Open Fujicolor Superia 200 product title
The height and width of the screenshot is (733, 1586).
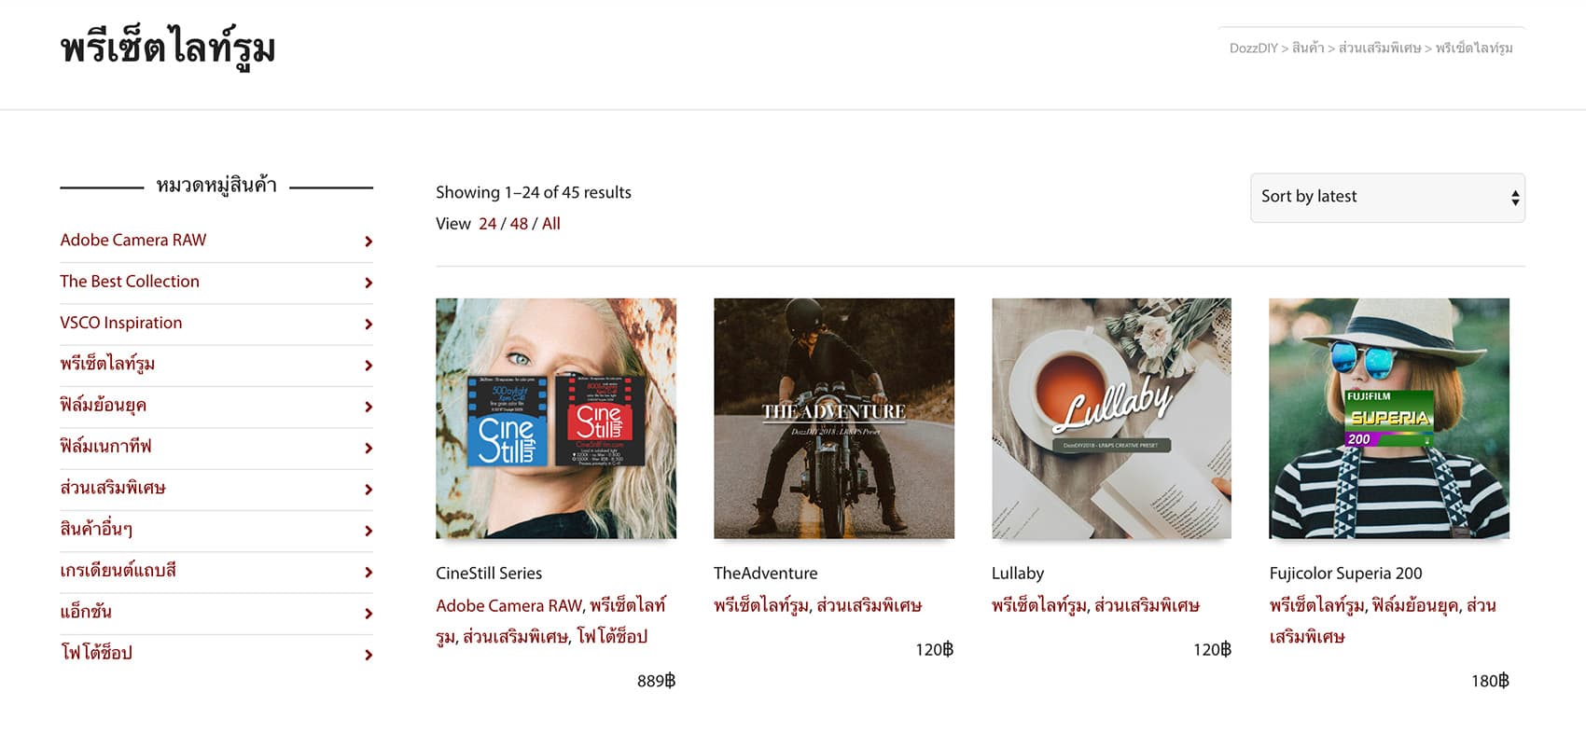(x=1345, y=574)
